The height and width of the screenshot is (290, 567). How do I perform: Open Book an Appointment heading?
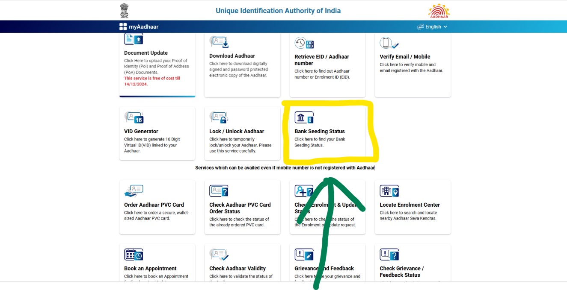coord(150,269)
